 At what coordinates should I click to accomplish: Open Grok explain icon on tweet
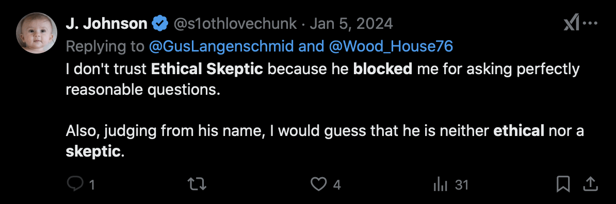tap(571, 24)
